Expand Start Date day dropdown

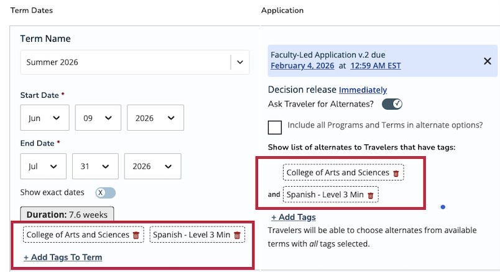[x=98, y=118]
